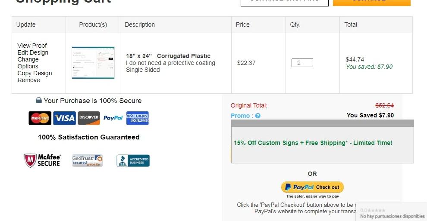Remove the item from the cart

pyautogui.click(x=28, y=80)
